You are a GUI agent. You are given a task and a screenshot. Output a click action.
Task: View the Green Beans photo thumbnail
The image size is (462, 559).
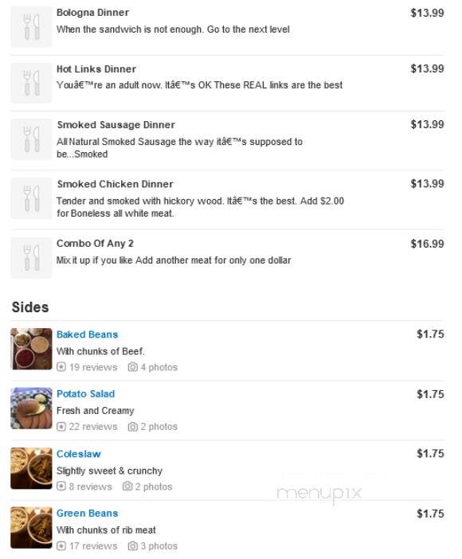coord(31,528)
